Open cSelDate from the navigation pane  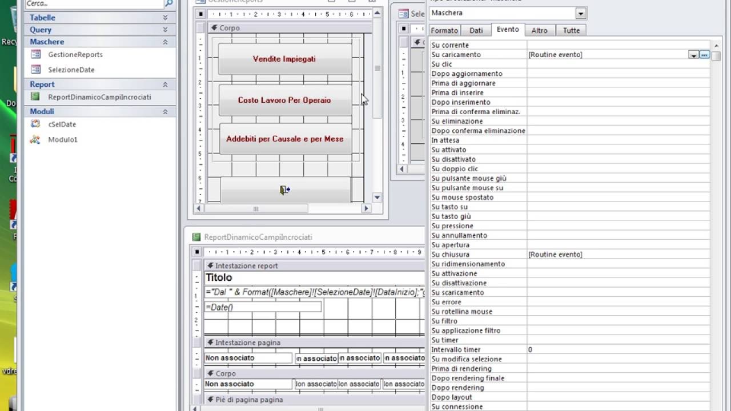(62, 124)
